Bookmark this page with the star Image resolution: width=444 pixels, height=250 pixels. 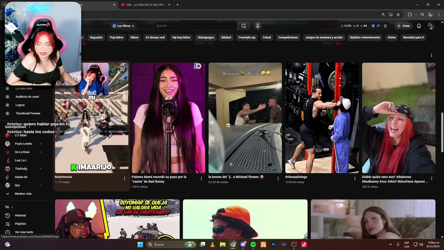tap(398, 15)
